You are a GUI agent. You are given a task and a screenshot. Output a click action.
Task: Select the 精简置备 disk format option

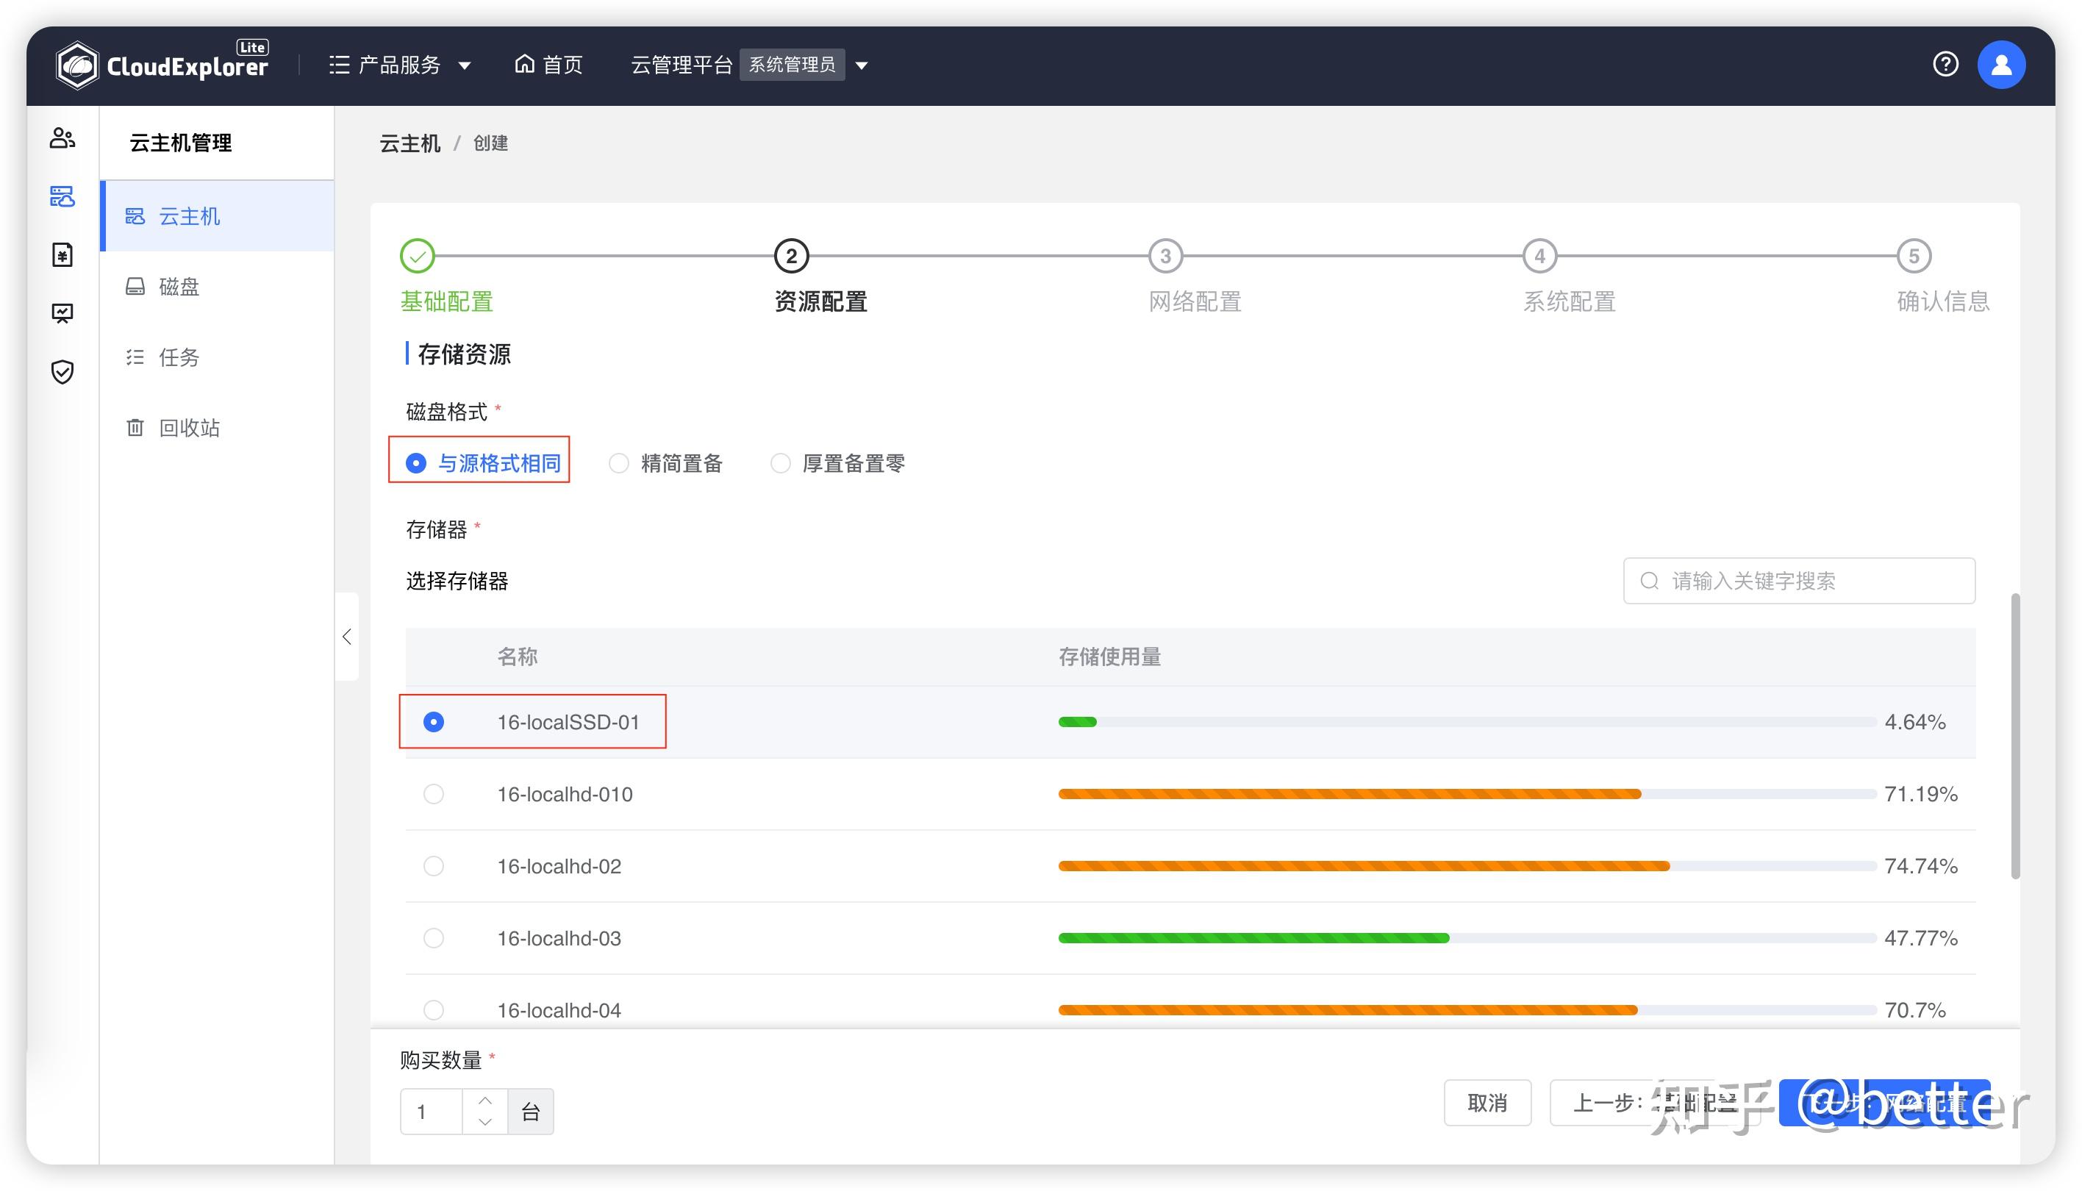coord(618,463)
